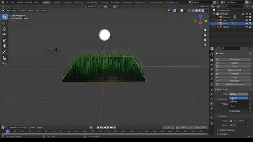Open the File menu
The width and height of the screenshot is (253, 142).
coord(7,2)
